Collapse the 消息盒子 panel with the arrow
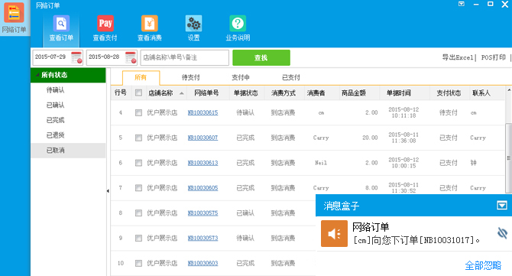Image resolution: width=512 pixels, height=276 pixels. tap(502, 206)
